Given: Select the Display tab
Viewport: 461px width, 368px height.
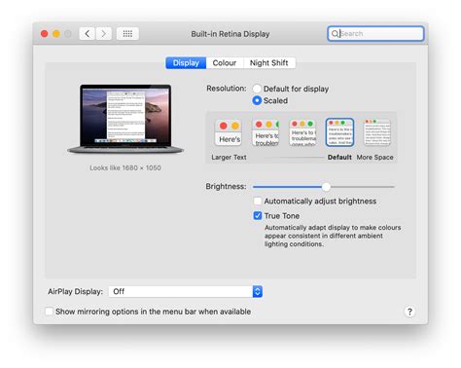Looking at the screenshot, I should 186,63.
